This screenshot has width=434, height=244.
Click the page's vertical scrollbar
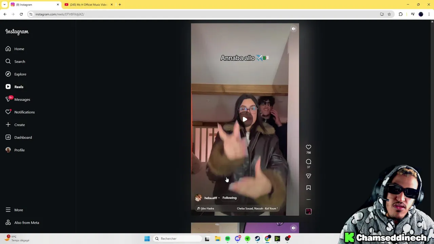[432, 126]
